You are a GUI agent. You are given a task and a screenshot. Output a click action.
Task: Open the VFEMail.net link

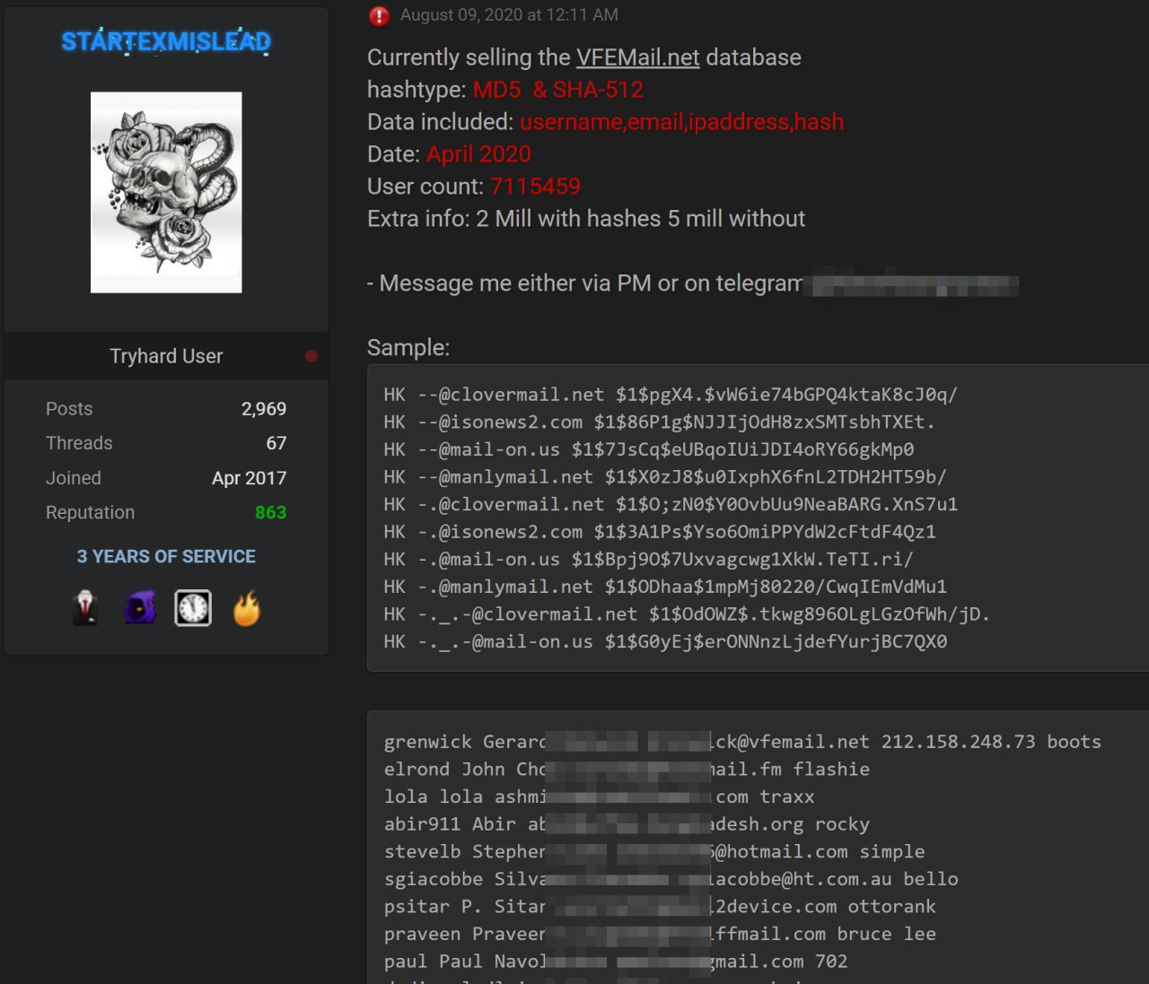[637, 57]
